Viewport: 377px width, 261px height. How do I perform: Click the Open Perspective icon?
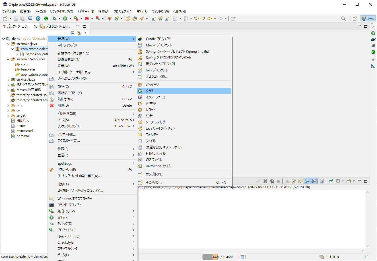point(355,18)
